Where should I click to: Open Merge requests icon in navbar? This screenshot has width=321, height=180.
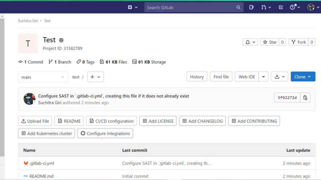click(x=266, y=7)
